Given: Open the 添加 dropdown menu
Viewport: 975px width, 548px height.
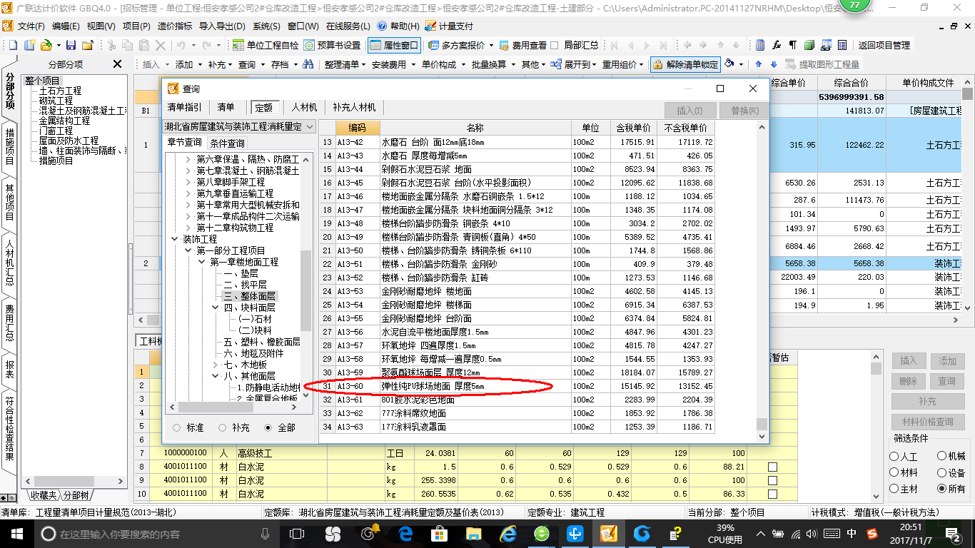Looking at the screenshot, I should [188, 64].
